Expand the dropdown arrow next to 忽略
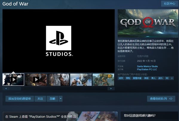 click(x=61, y=99)
